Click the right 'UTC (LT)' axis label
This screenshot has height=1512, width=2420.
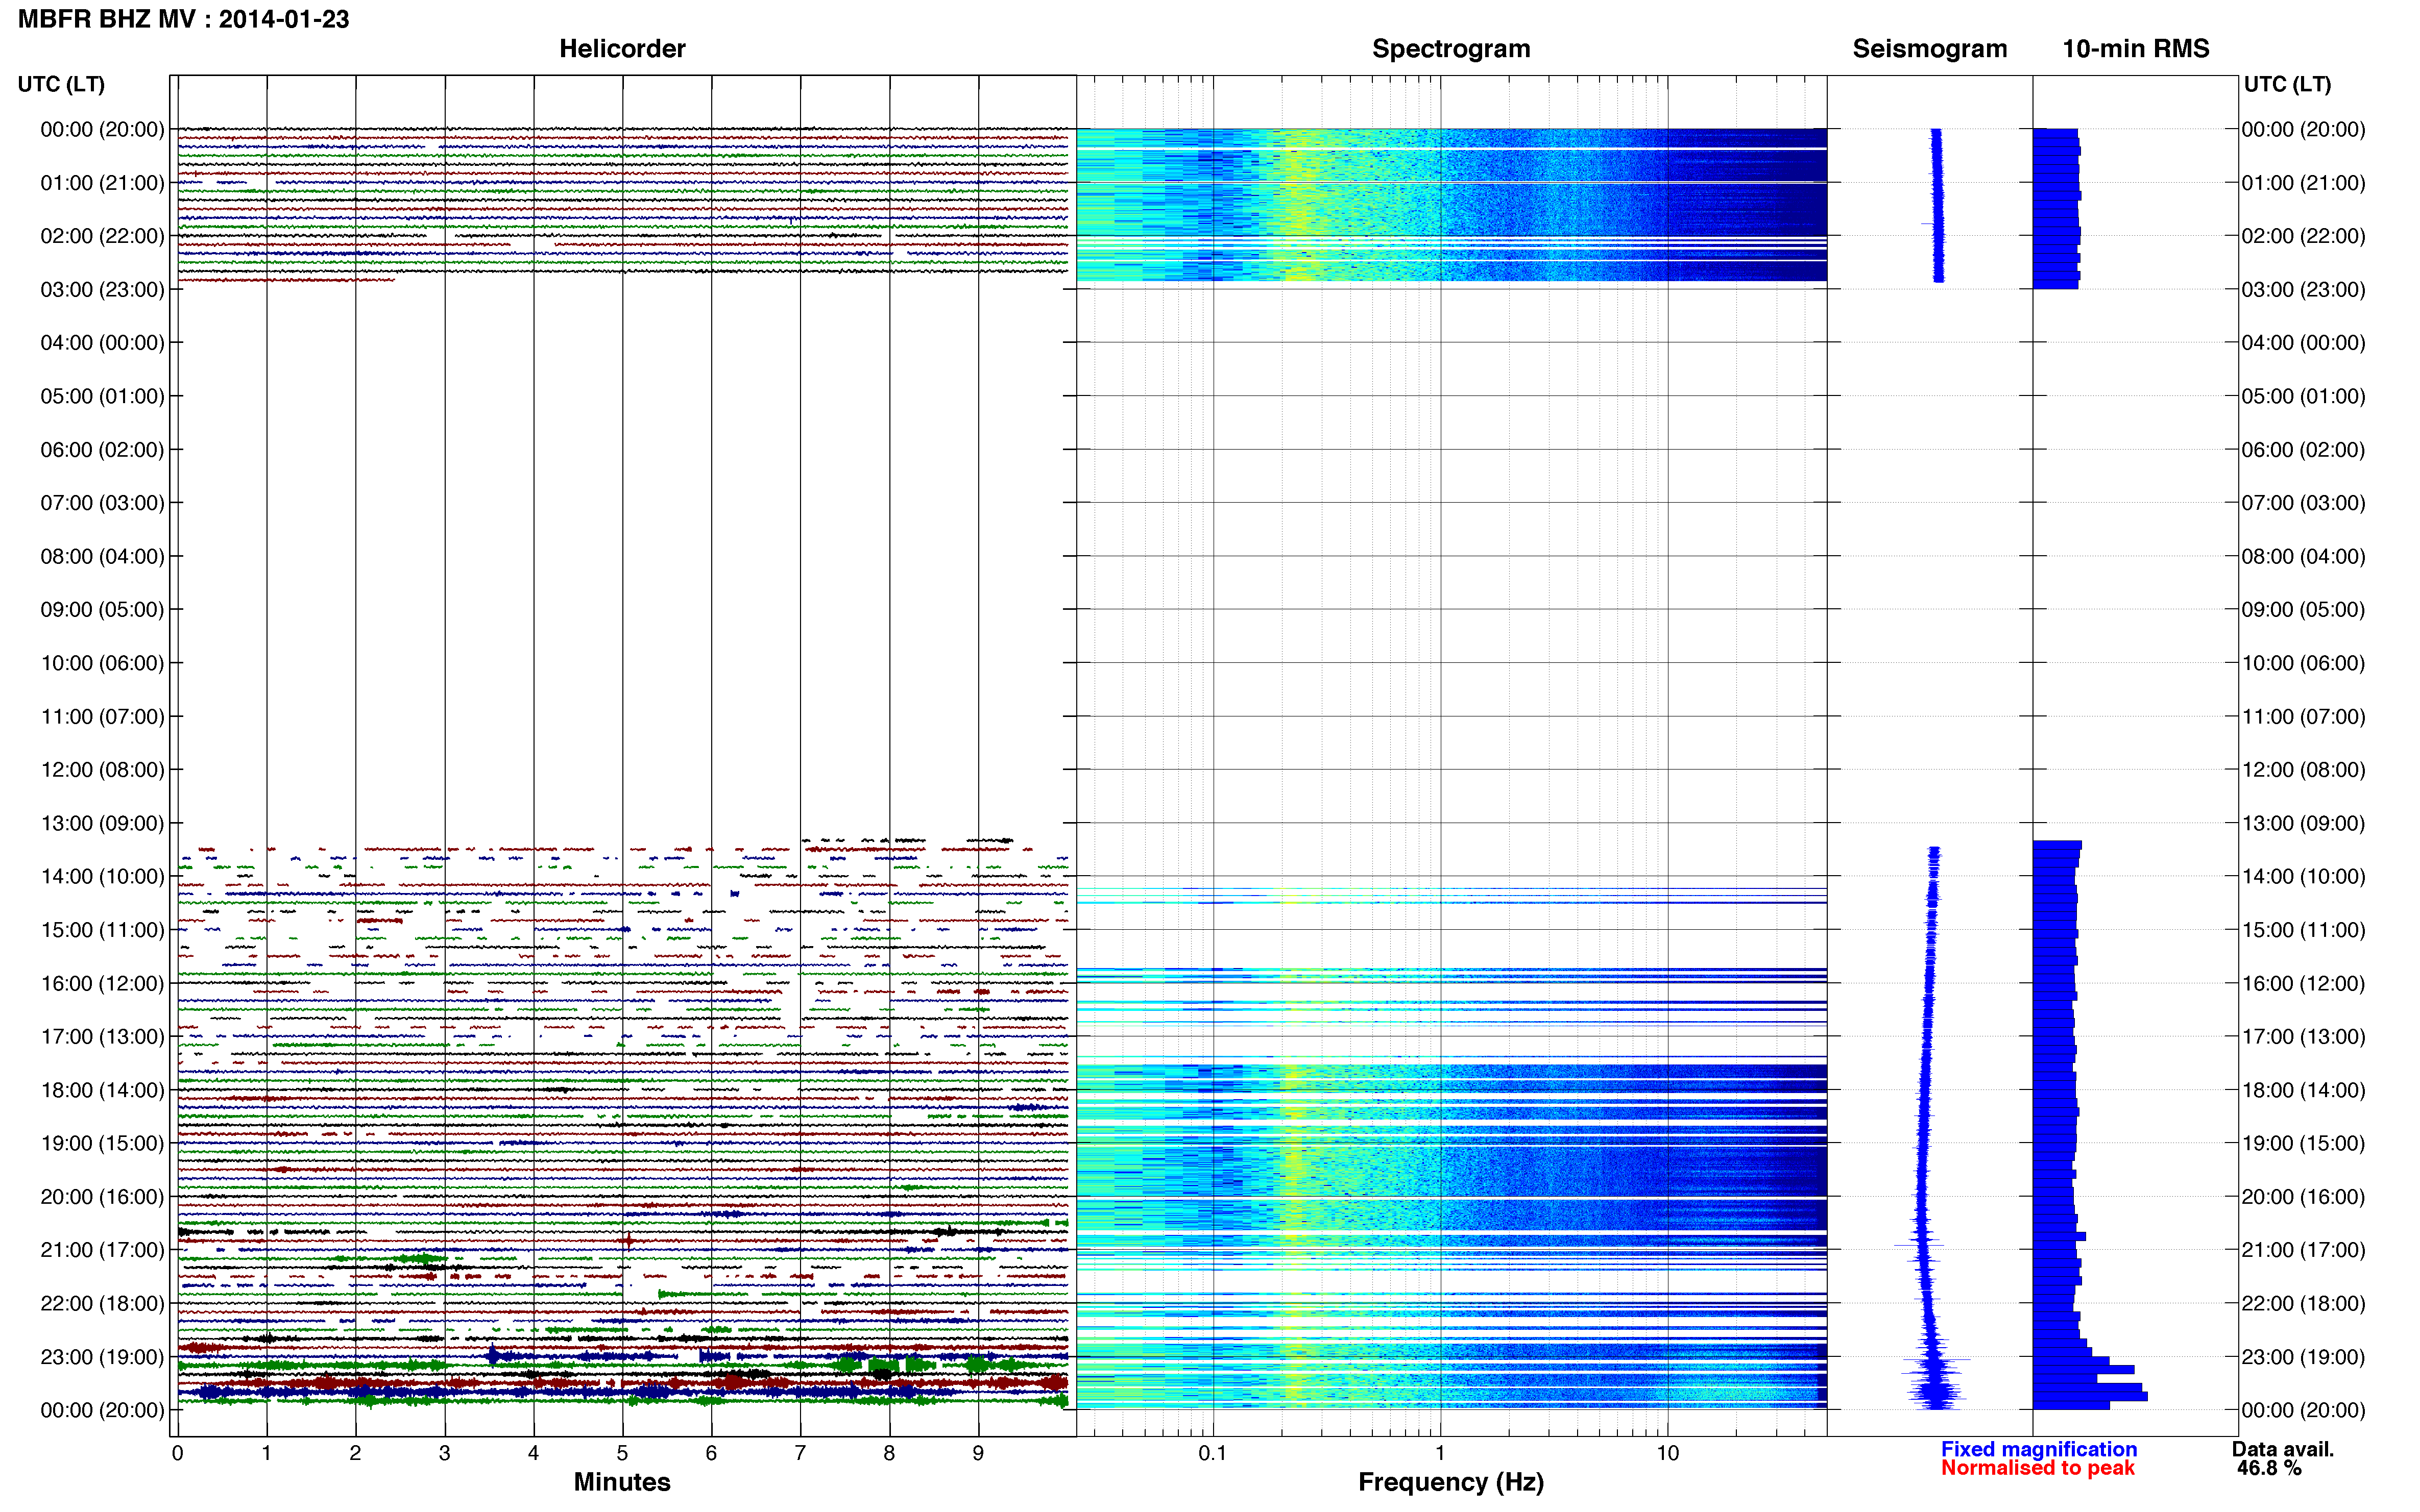2287,84
